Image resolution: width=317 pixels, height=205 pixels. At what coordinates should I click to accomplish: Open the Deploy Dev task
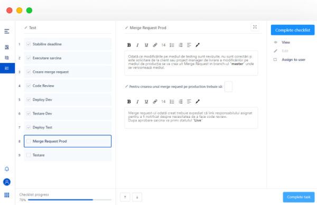tap(68, 99)
